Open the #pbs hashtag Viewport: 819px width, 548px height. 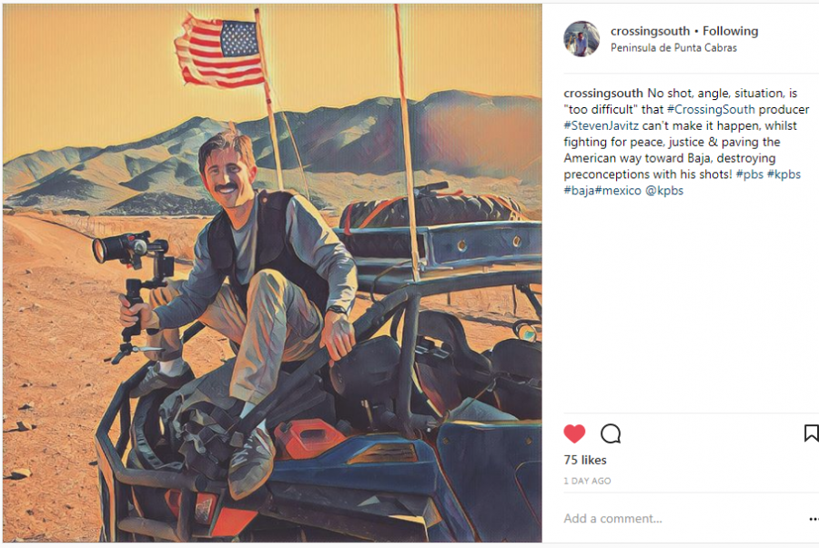pyautogui.click(x=750, y=174)
